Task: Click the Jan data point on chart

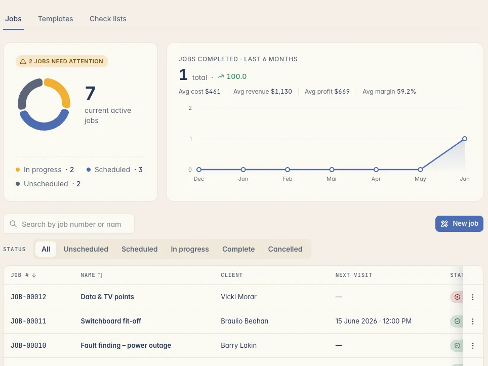Action: coord(243,170)
